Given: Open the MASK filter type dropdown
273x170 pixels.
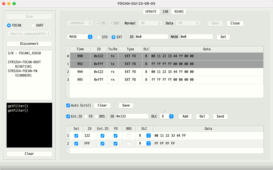Looking at the screenshot, I should click(80, 37).
